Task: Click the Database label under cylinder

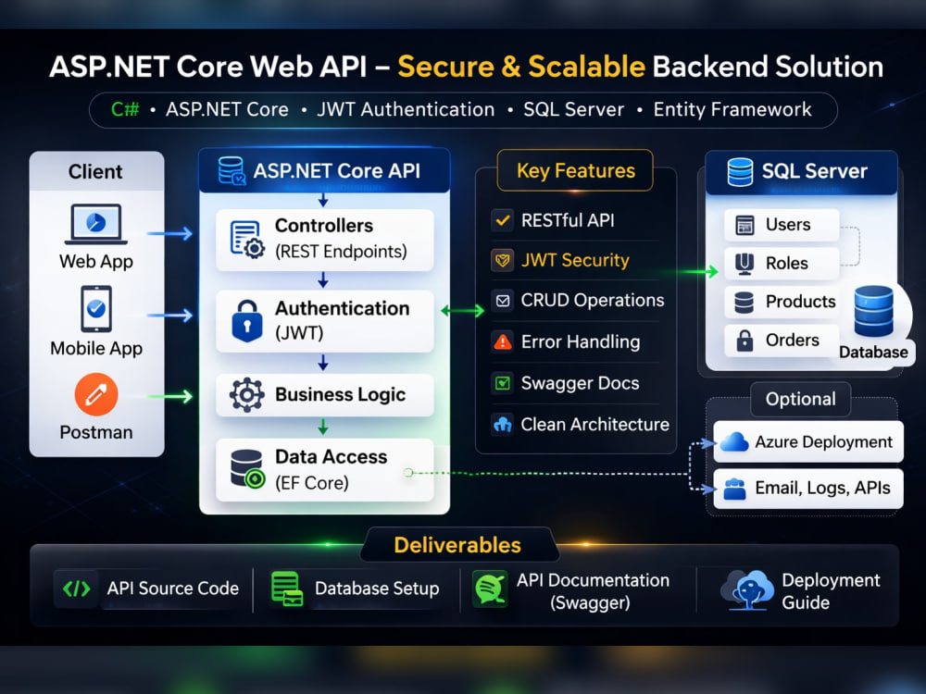Action: click(873, 353)
